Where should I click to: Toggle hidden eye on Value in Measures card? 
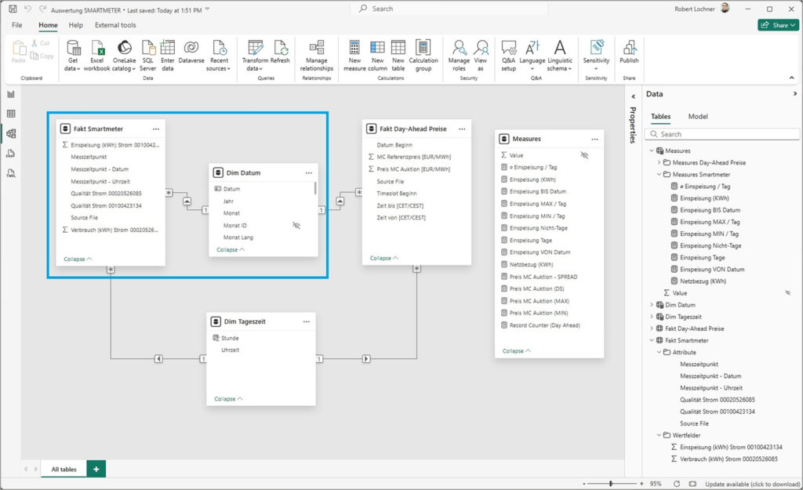click(x=584, y=155)
